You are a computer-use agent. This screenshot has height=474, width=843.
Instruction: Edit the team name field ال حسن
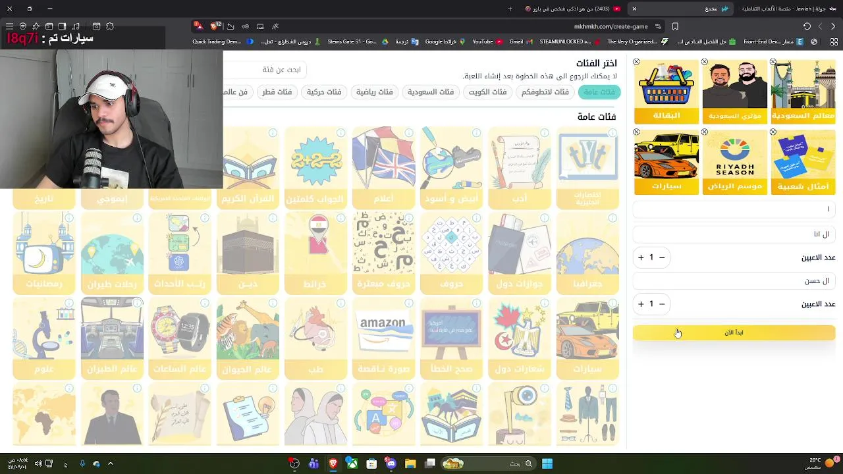coord(734,280)
